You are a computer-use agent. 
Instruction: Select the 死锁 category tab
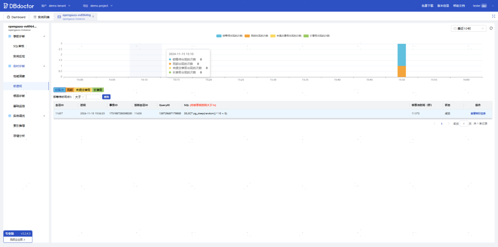[70, 90]
